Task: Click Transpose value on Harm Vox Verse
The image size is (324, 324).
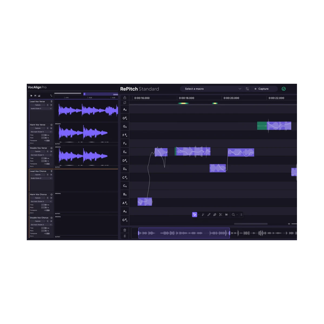Action: tap(47, 141)
